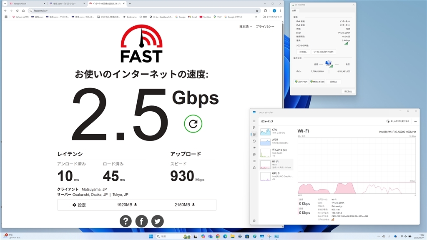
Task: Open the Gmail bookmark
Action: [192, 17]
